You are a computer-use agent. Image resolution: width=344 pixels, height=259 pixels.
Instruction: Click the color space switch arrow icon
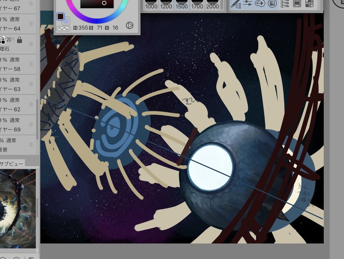coord(130,25)
